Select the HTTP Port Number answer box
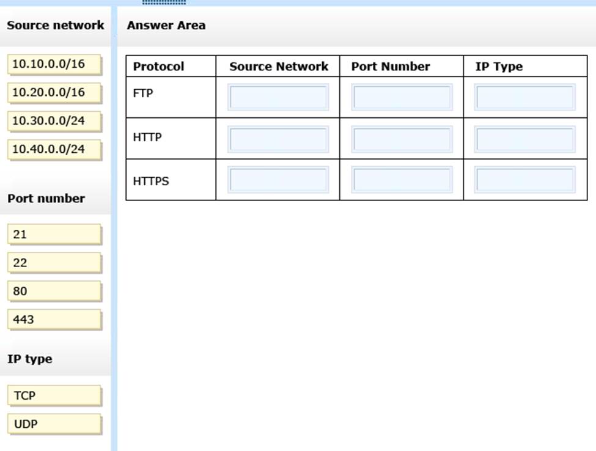Image resolution: width=596 pixels, height=451 pixels. pos(402,139)
